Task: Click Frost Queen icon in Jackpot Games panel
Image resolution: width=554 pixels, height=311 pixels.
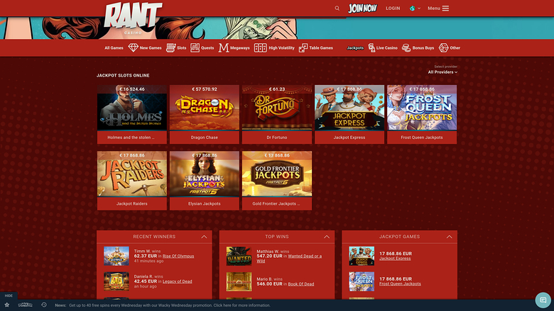Action: coord(362,281)
